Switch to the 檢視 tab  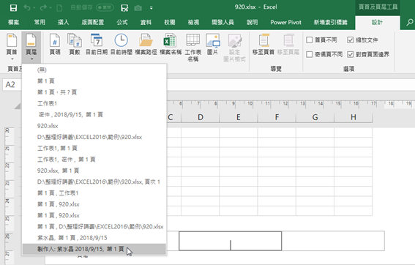193,22
